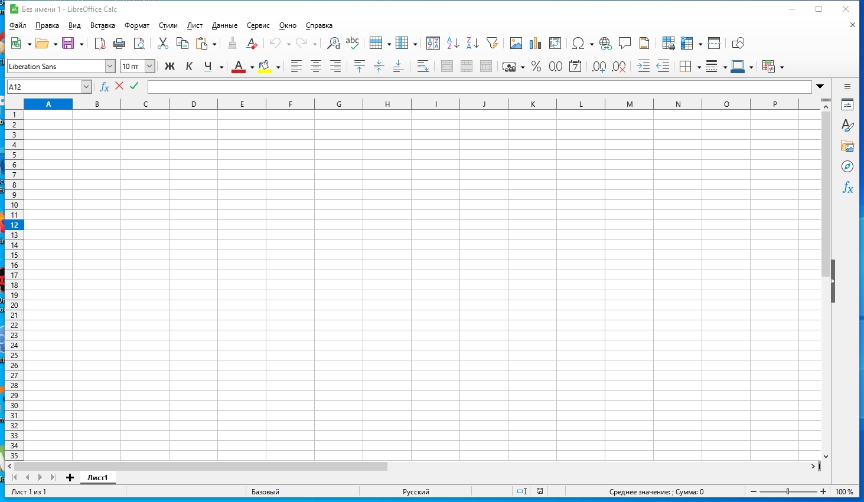This screenshot has height=502, width=864.
Task: Toggle bold formatting (Ж)
Action: tap(169, 67)
